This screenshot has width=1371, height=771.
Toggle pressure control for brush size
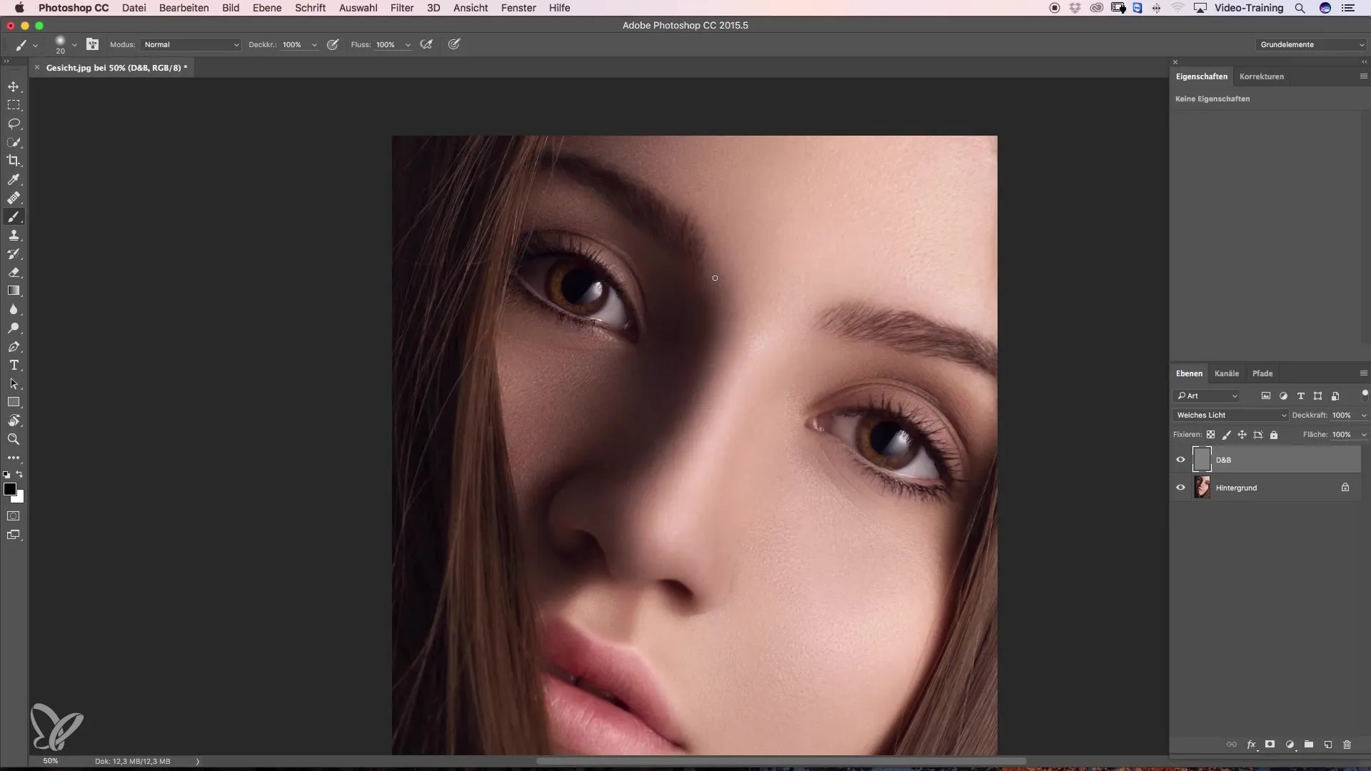pyautogui.click(x=454, y=44)
